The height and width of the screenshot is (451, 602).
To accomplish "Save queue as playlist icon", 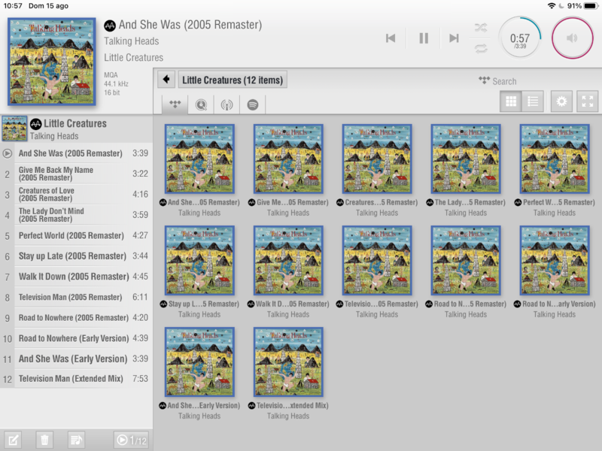I will (x=76, y=440).
